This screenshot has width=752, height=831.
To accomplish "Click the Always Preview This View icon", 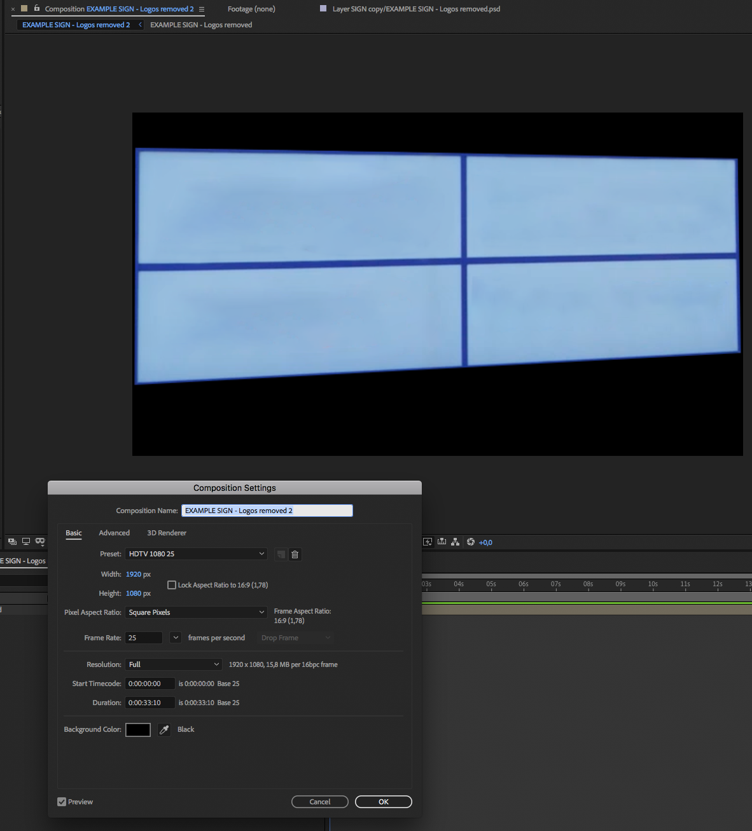I will tap(12, 542).
